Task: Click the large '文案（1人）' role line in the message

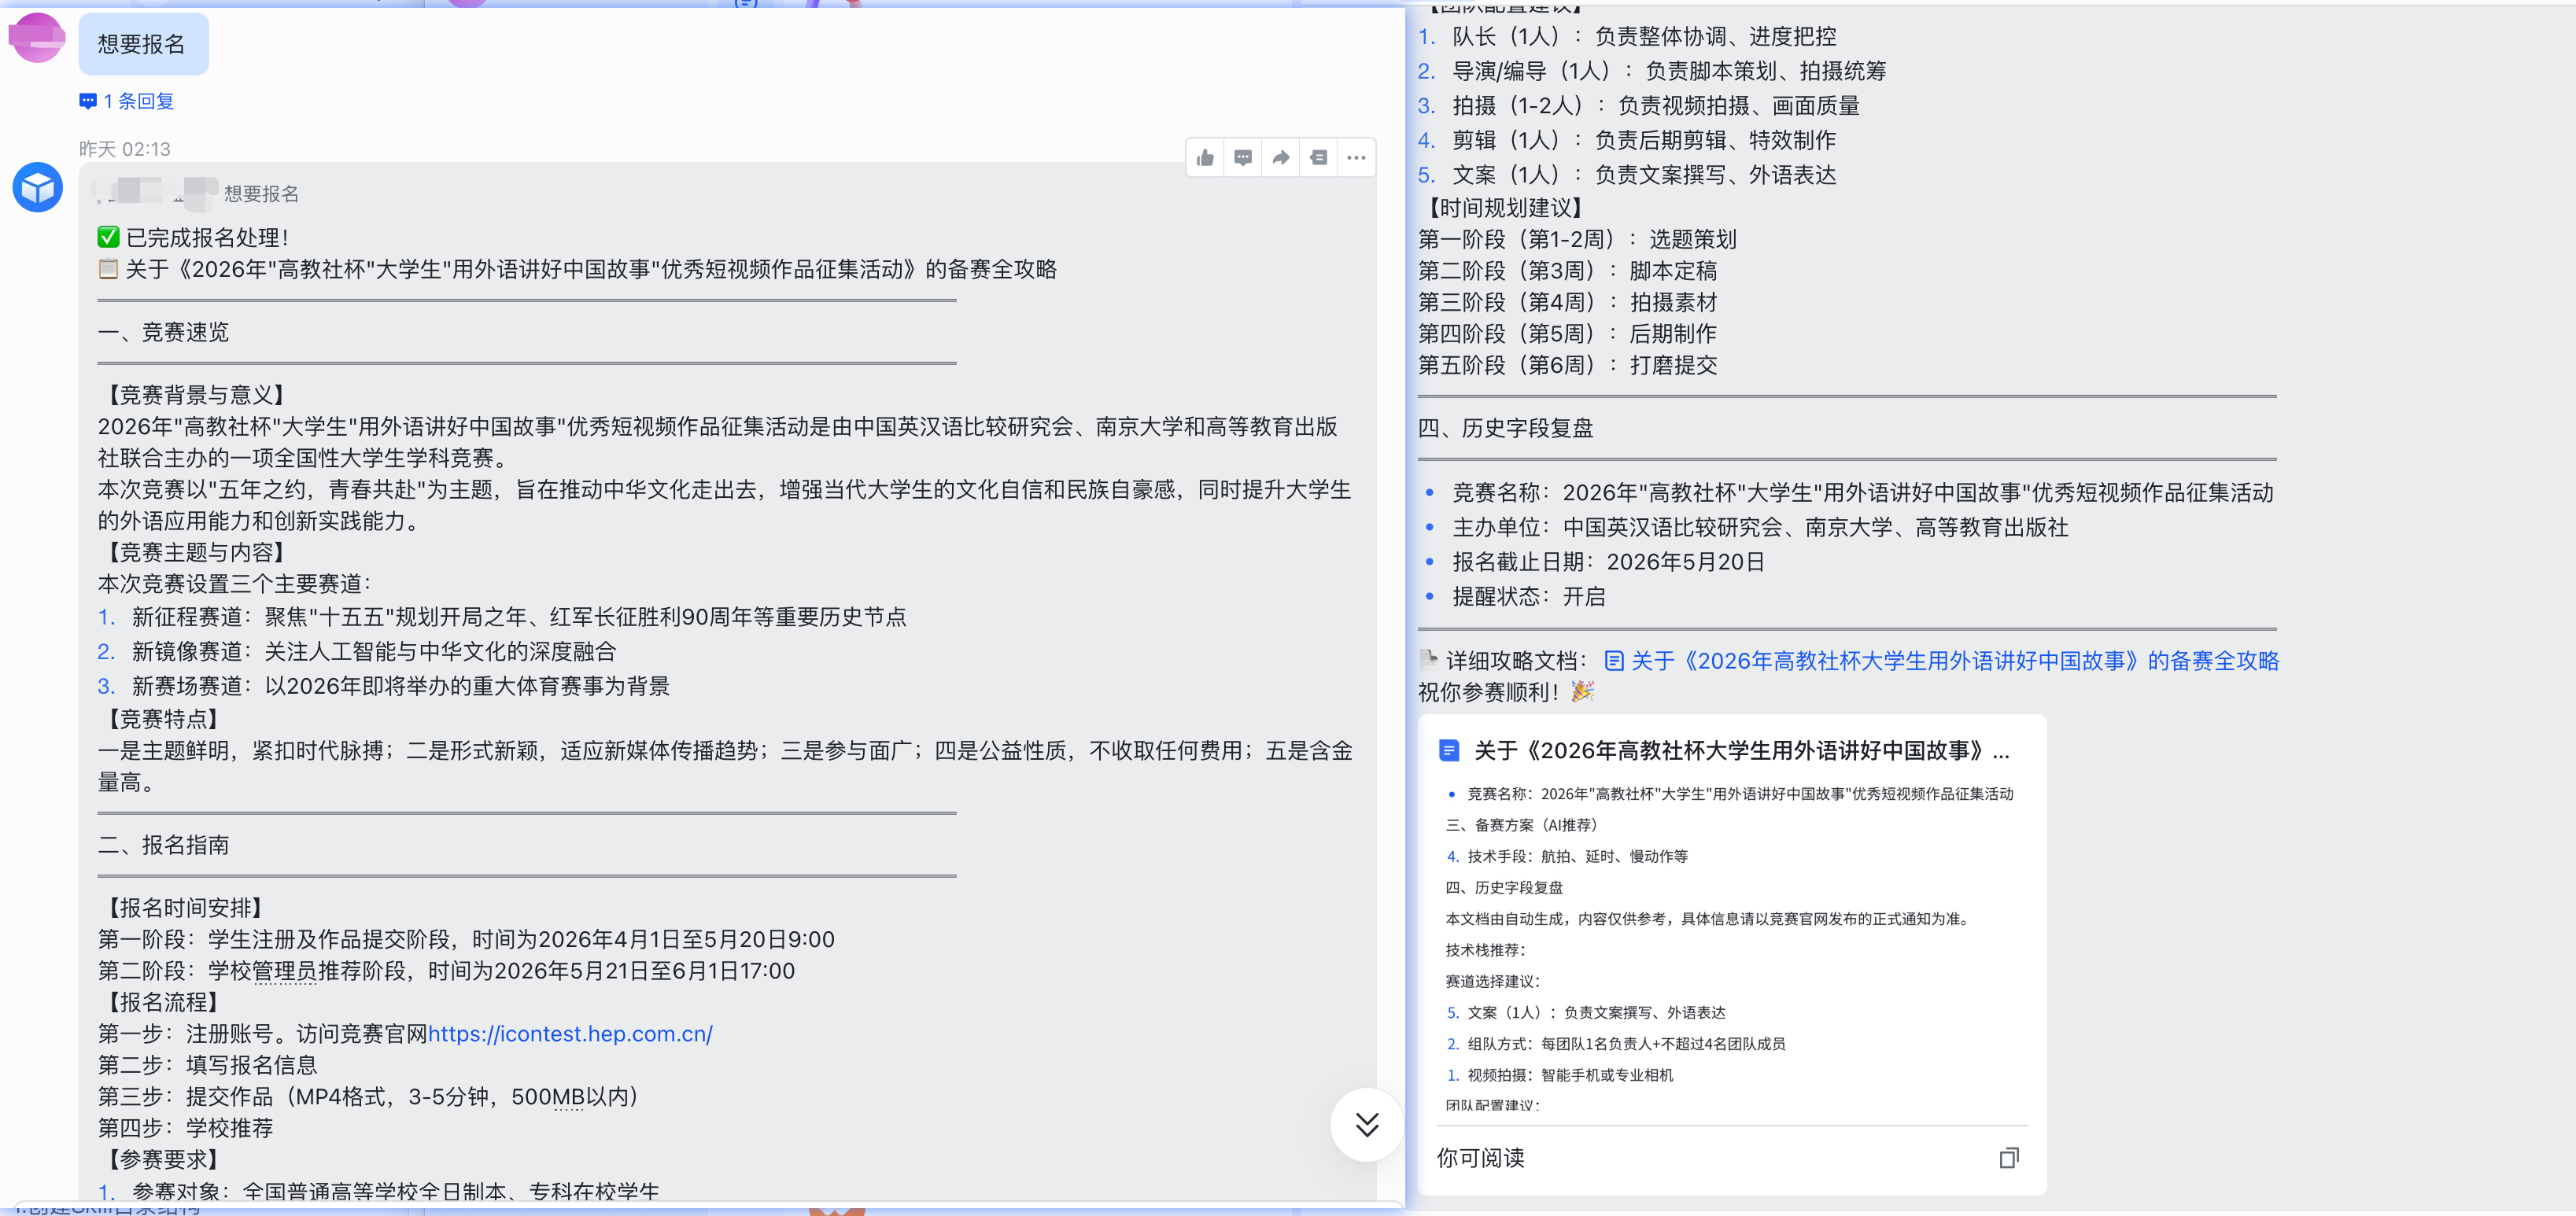Action: pos(1627,175)
